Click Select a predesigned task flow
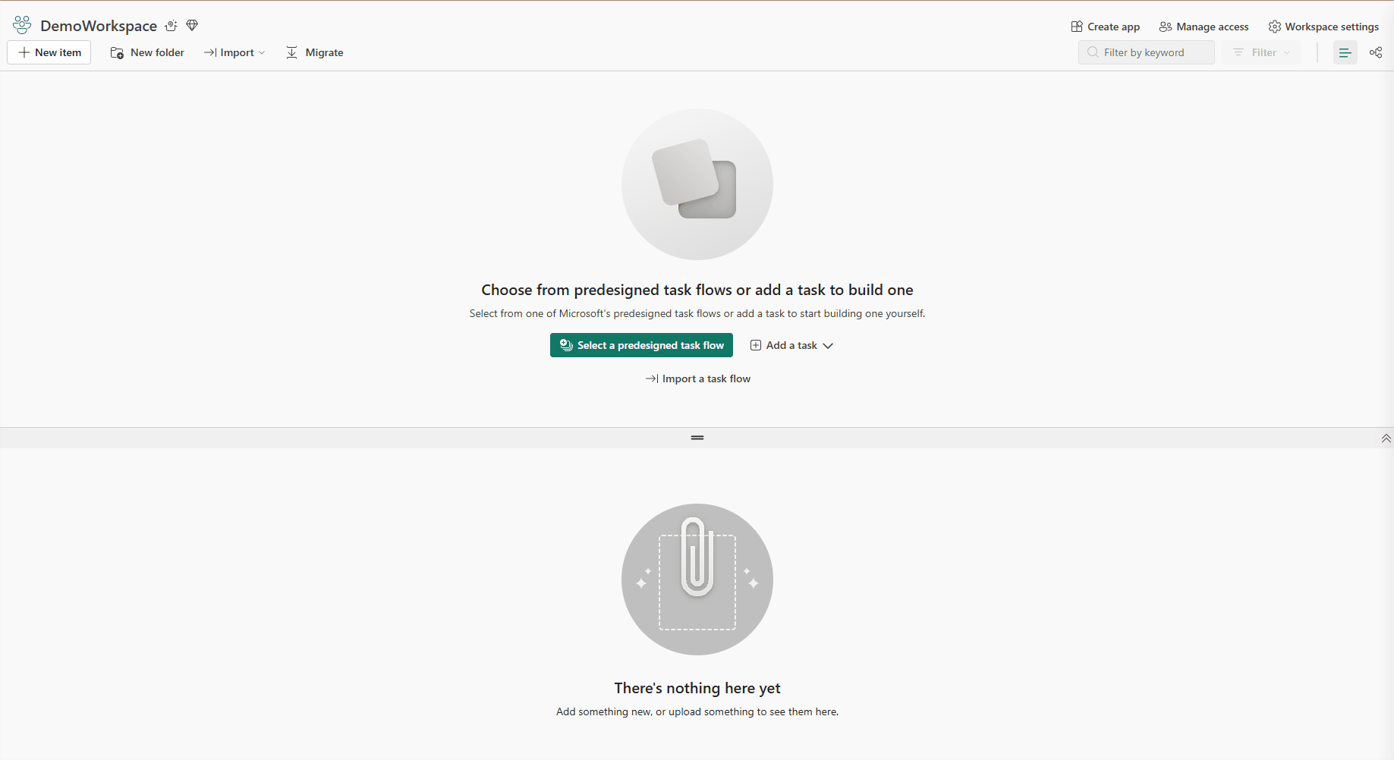 tap(641, 345)
